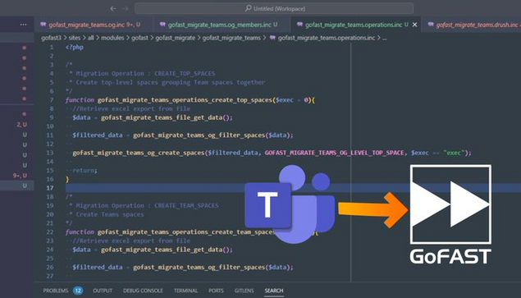Click the <?php opening tag on line 1

pos(75,48)
